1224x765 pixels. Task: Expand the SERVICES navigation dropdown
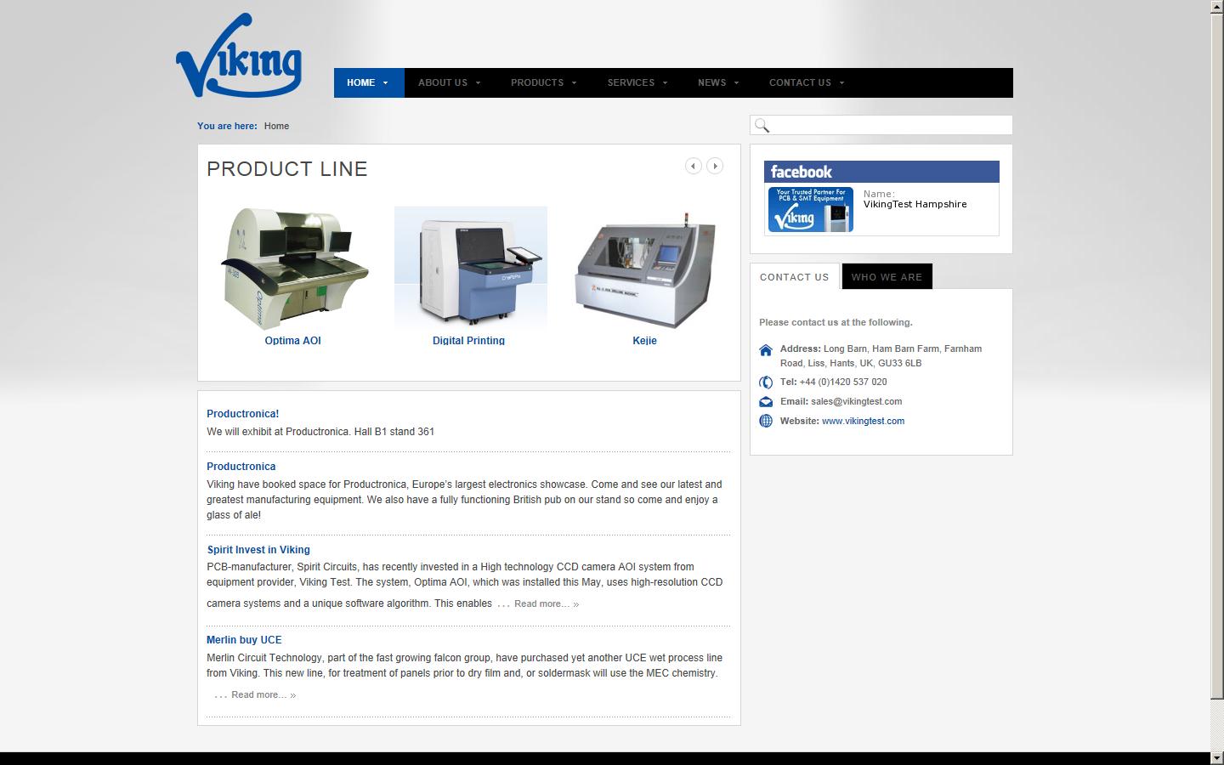point(637,82)
